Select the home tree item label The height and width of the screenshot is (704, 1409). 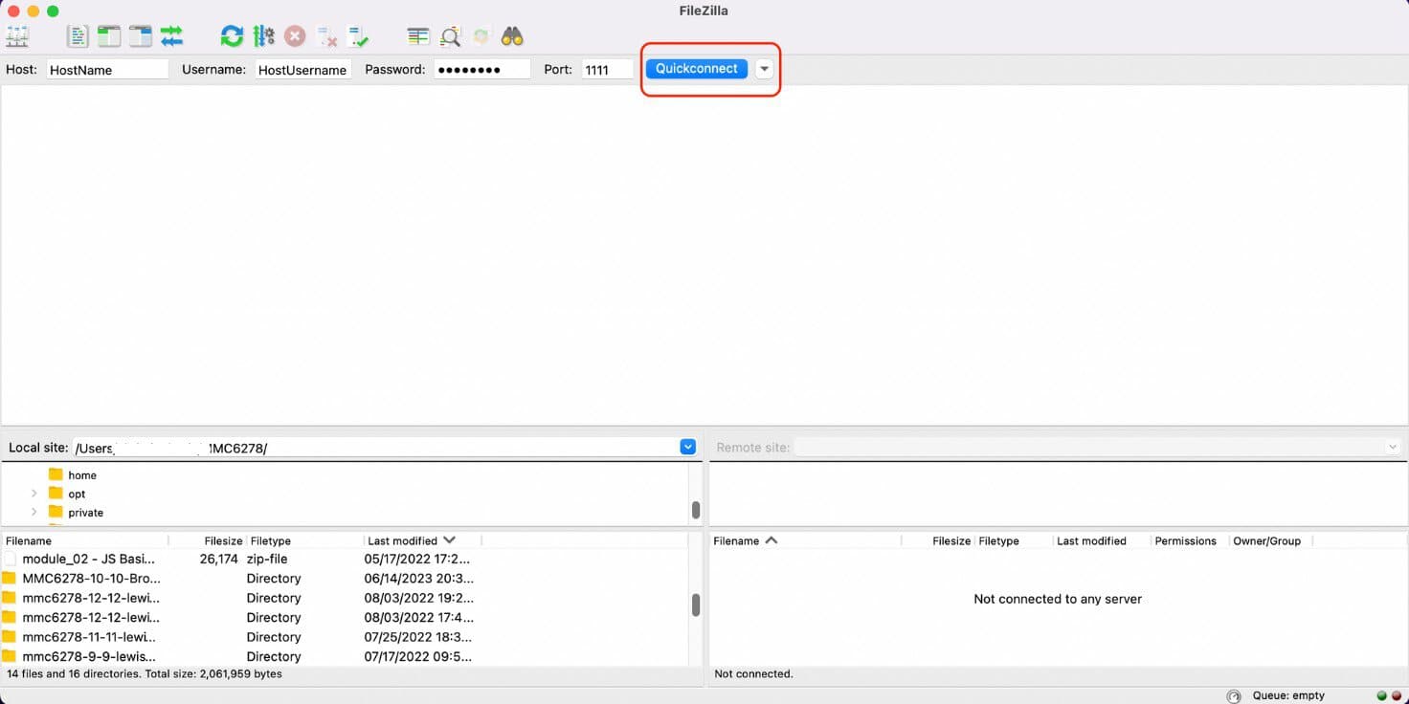pyautogui.click(x=82, y=475)
